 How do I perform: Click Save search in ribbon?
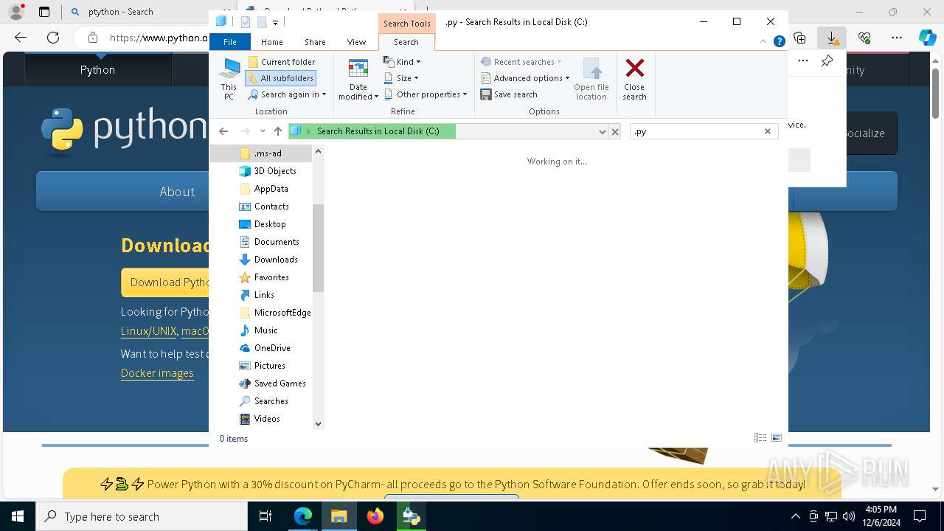pos(509,94)
